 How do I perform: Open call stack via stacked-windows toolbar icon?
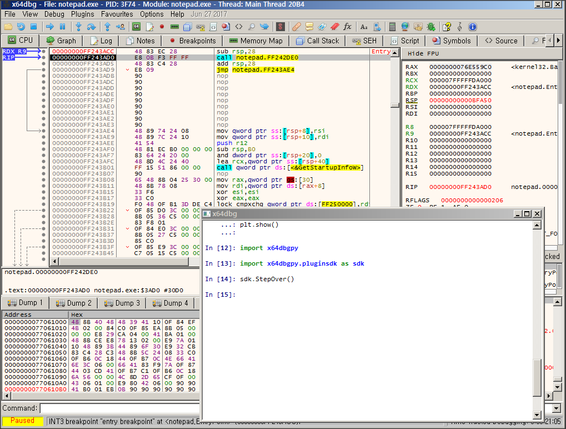[x=187, y=27]
